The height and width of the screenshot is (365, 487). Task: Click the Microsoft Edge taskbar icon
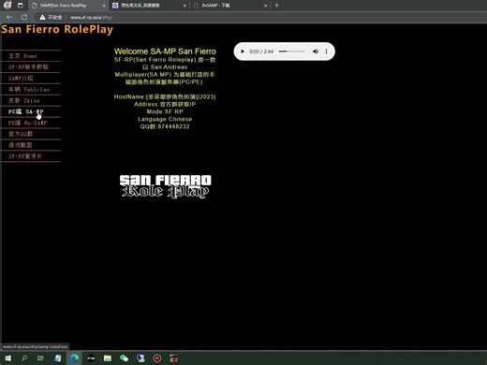point(74,358)
